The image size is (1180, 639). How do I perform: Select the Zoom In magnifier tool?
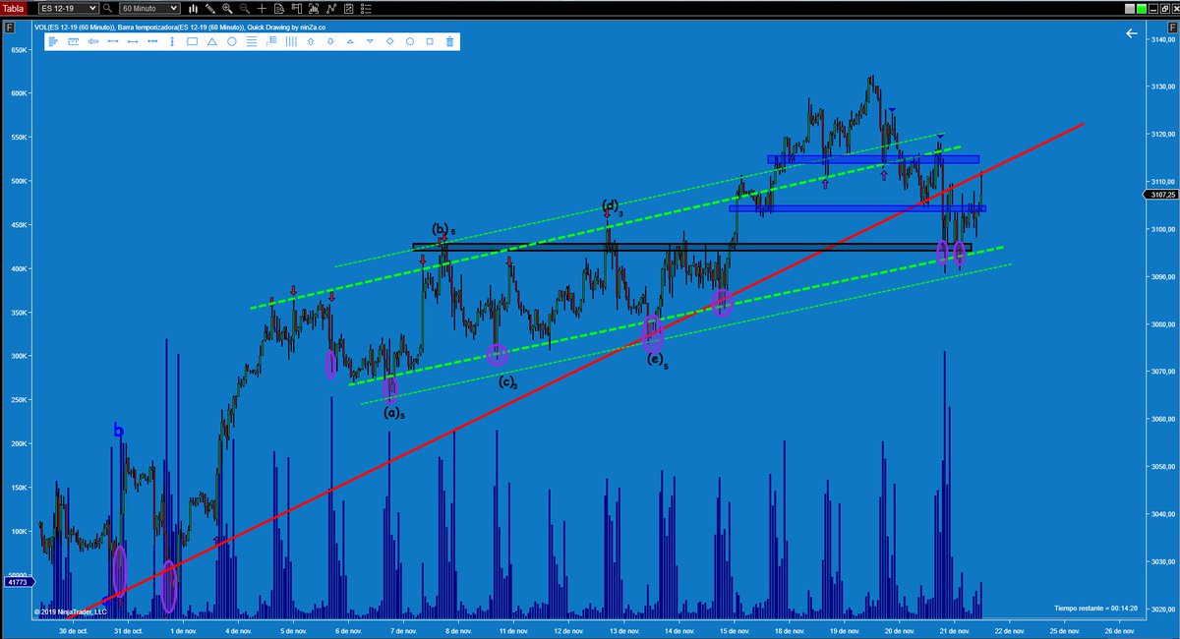pyautogui.click(x=227, y=8)
